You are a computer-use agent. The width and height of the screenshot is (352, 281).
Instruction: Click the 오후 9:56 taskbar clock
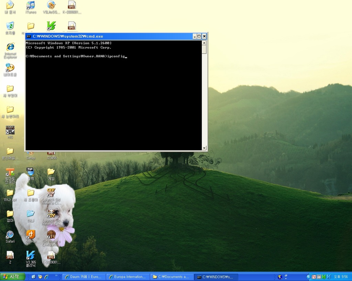[x=341, y=277]
